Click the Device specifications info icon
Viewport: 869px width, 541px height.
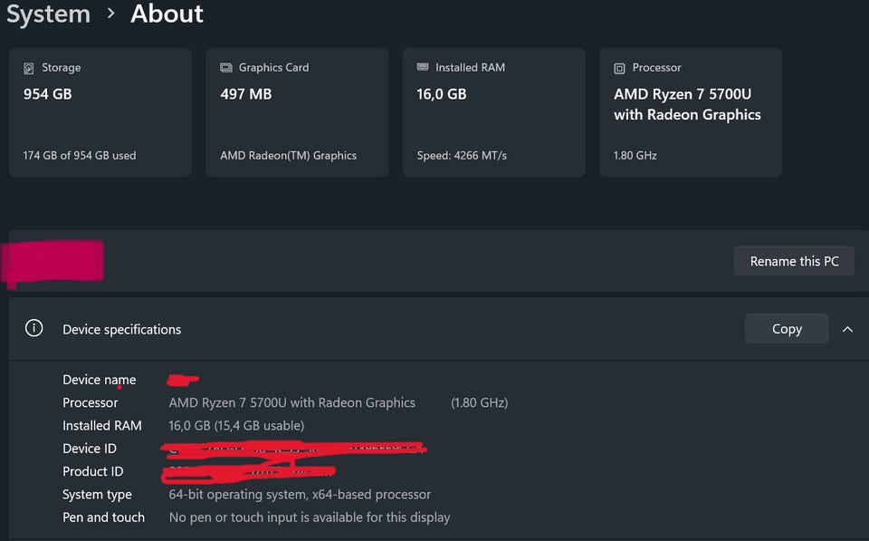34,328
